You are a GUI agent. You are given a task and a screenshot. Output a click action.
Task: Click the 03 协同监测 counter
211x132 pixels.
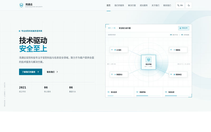pyautogui.click(x=185, y=35)
